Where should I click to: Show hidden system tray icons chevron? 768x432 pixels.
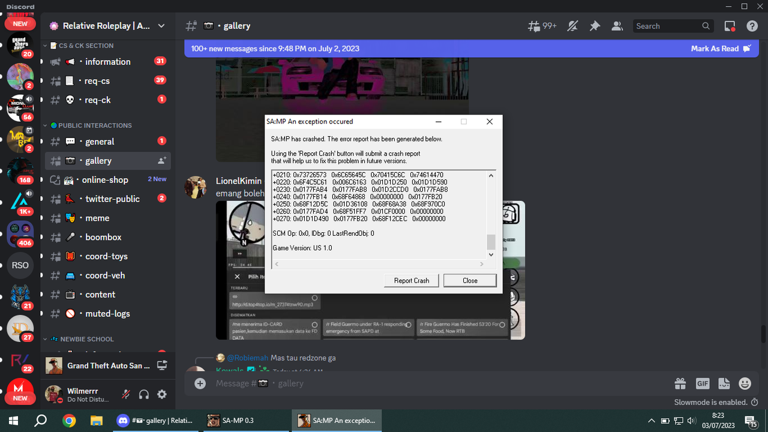652,421
